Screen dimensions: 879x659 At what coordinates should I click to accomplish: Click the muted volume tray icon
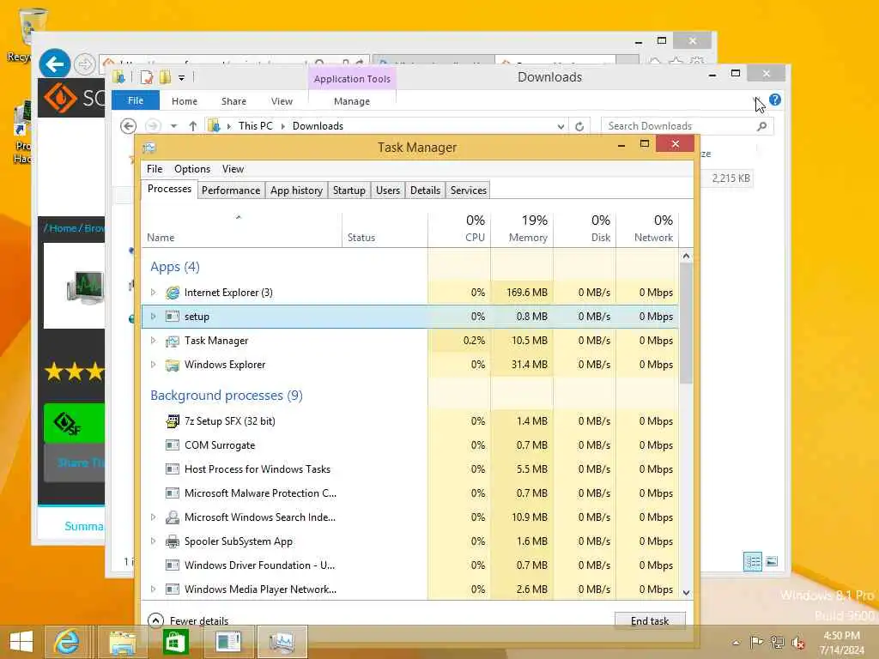click(797, 642)
